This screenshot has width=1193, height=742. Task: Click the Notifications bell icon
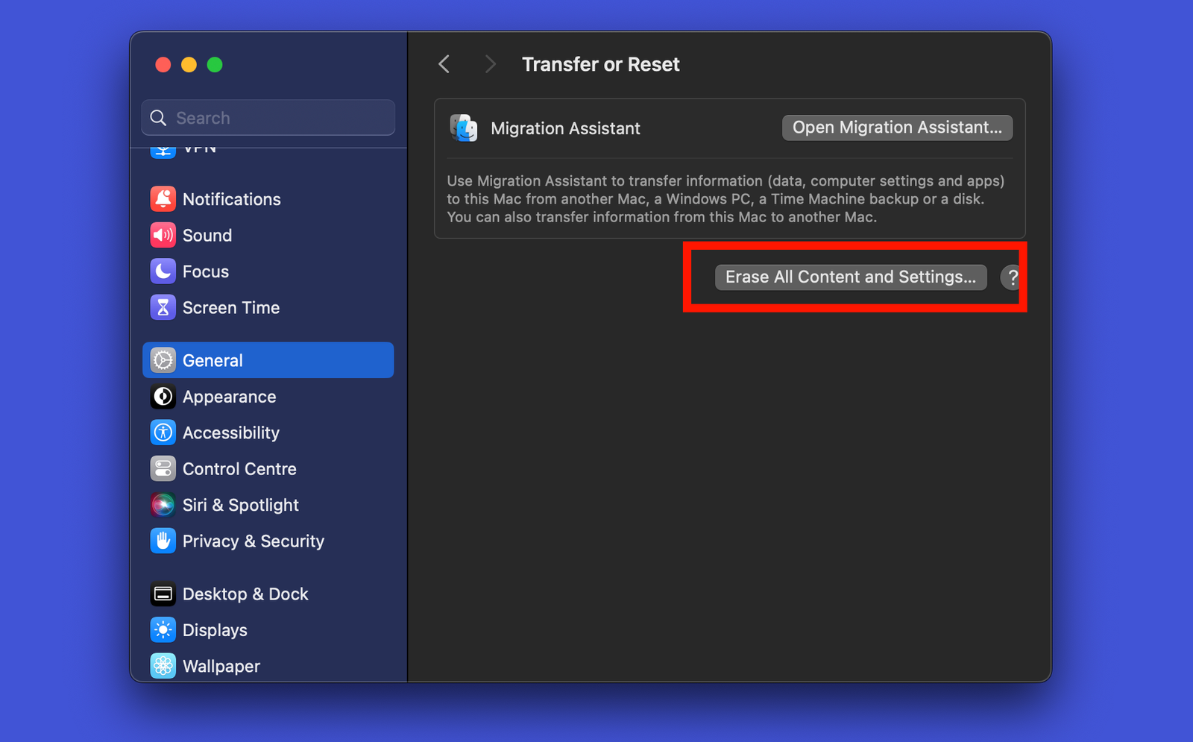(x=163, y=199)
